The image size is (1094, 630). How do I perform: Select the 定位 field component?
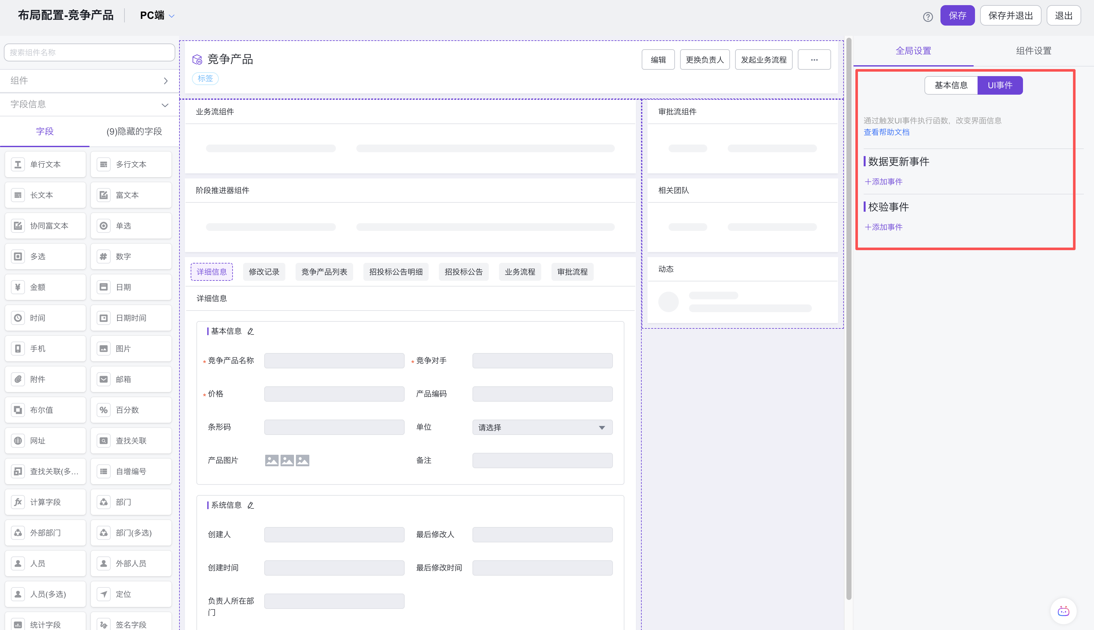click(131, 594)
